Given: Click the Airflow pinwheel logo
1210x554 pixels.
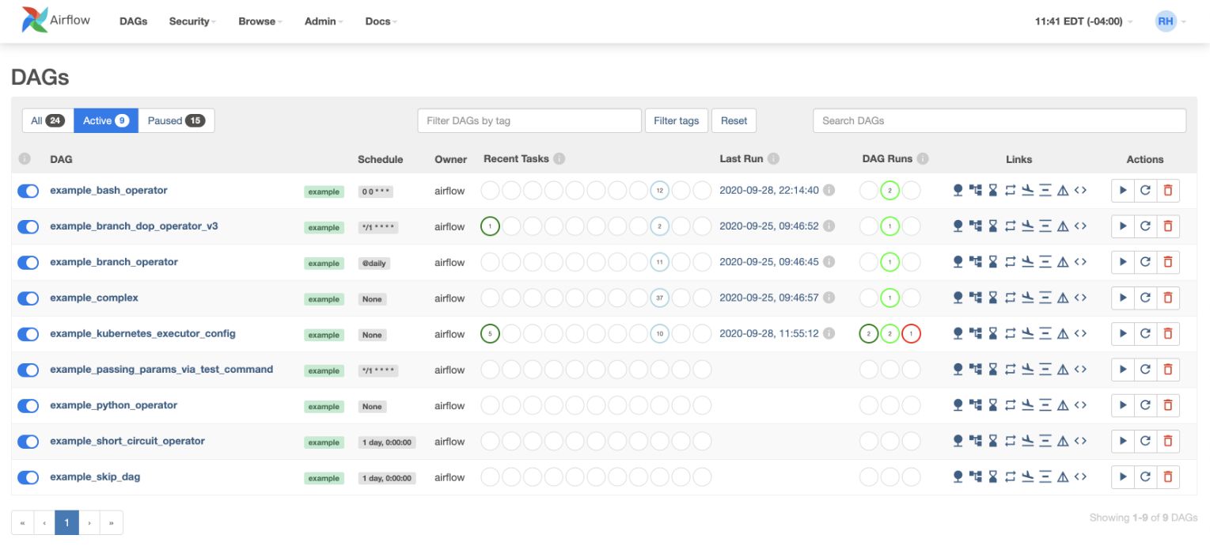Looking at the screenshot, I should tap(35, 21).
